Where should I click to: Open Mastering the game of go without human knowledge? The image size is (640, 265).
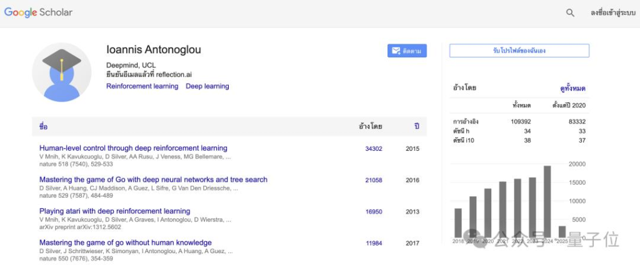125,243
